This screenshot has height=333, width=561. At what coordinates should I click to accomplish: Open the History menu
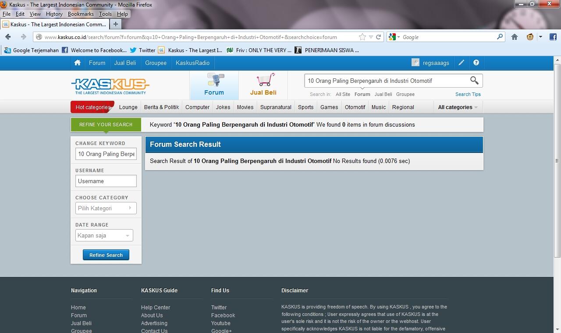click(x=54, y=14)
